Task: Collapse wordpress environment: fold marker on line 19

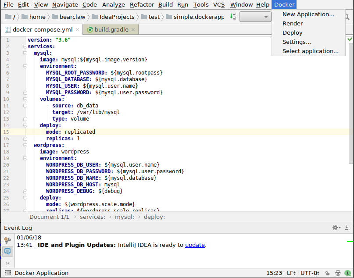Action: 25,158
